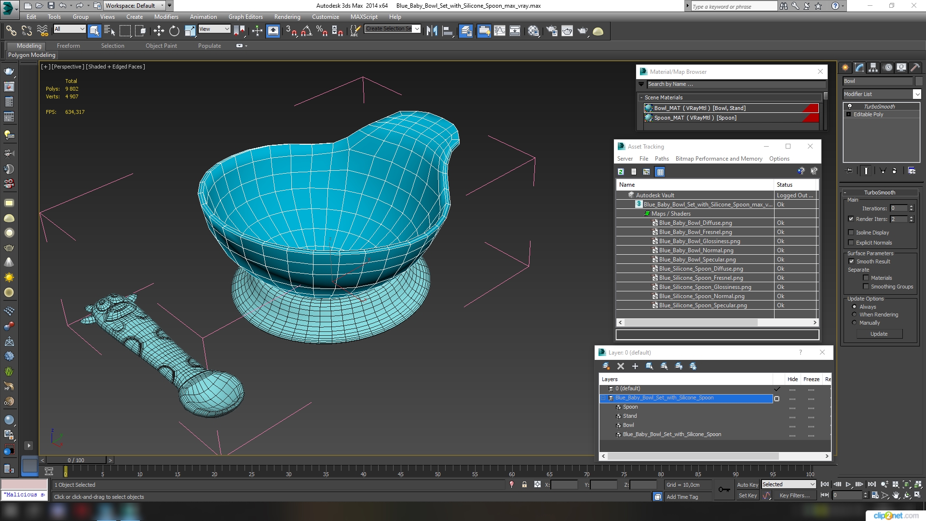The image size is (926, 521).
Task: Switch to the Hierarchy command panel tab
Action: tap(873, 68)
